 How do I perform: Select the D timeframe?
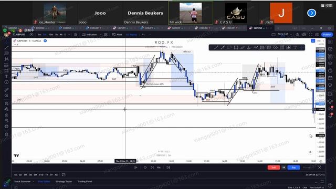tap(65, 35)
